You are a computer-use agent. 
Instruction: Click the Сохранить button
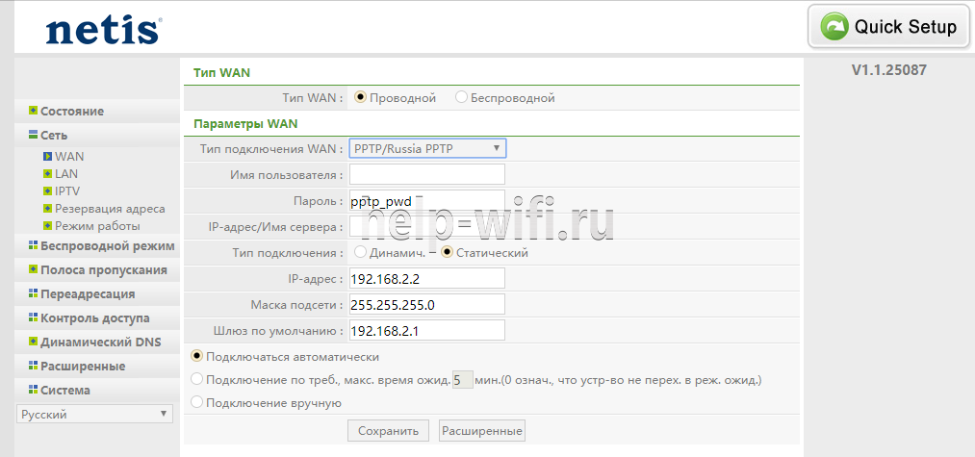click(388, 430)
